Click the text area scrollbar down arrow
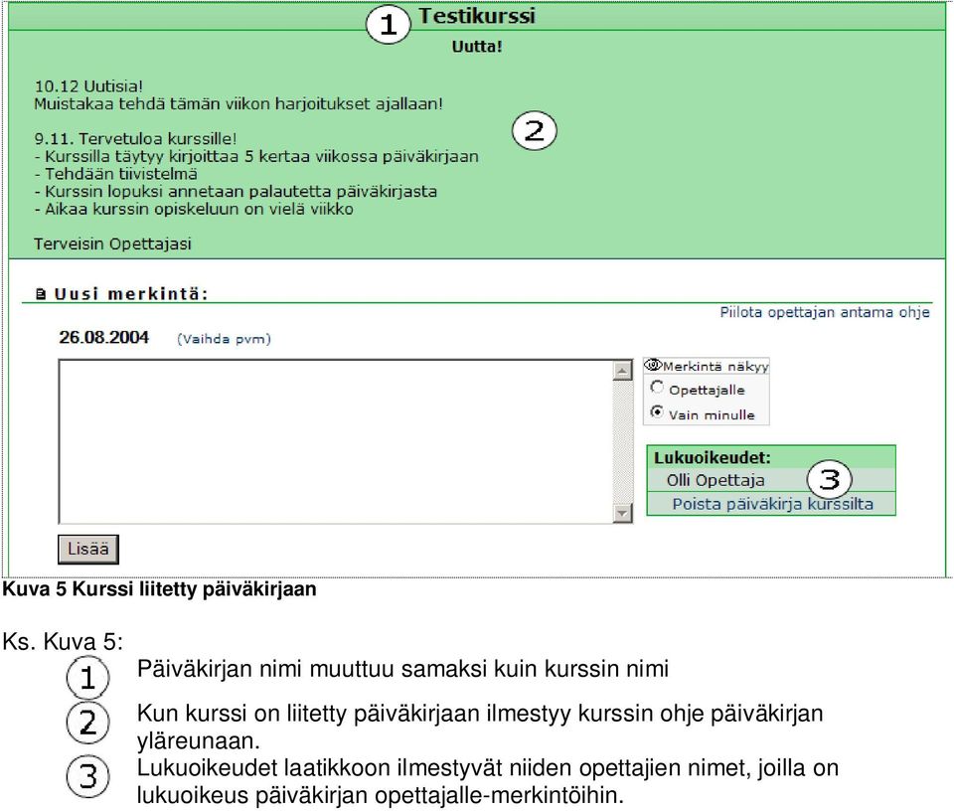Viewport: 954px width, 811px height. (622, 513)
